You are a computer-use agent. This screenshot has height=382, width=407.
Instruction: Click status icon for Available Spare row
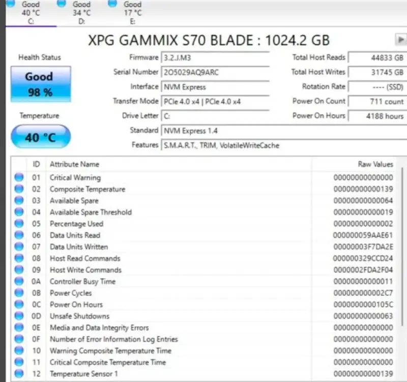(x=19, y=200)
